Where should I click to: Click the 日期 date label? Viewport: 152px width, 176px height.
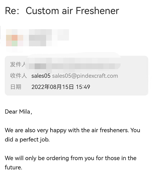16,87
